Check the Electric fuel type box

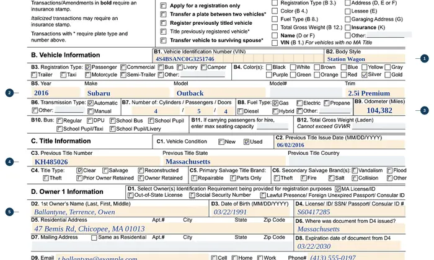[x=299, y=103]
